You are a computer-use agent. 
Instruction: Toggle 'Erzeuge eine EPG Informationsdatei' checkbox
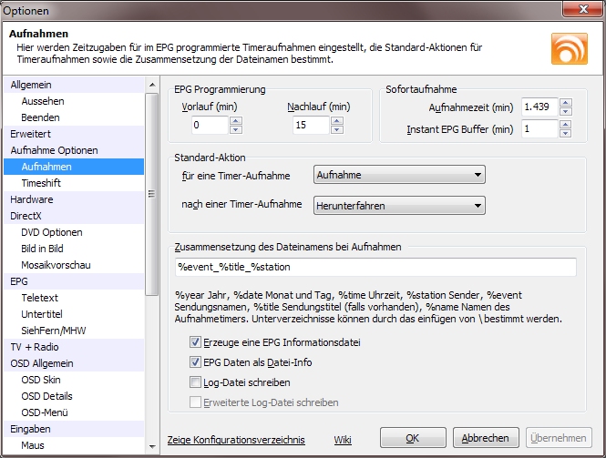196,343
